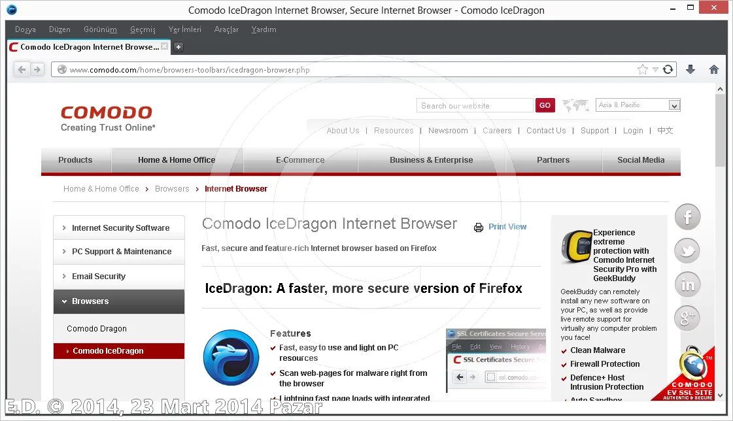Open the Yardım menu
The width and height of the screenshot is (733, 421).
(264, 29)
